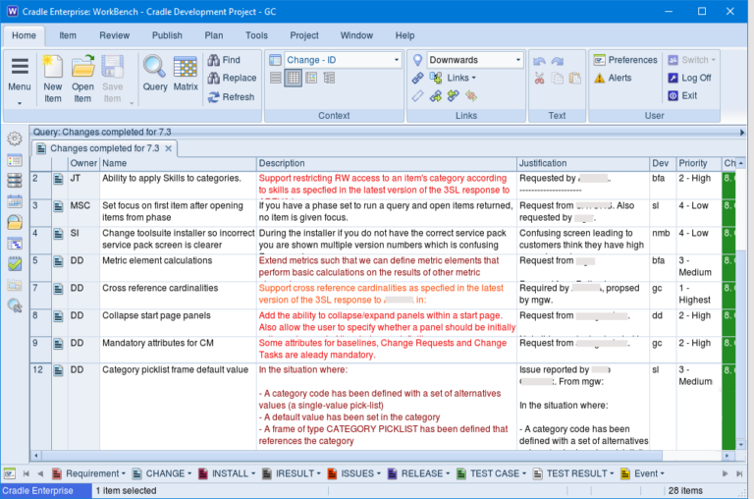Open Alerts with warning icon

[x=613, y=78]
